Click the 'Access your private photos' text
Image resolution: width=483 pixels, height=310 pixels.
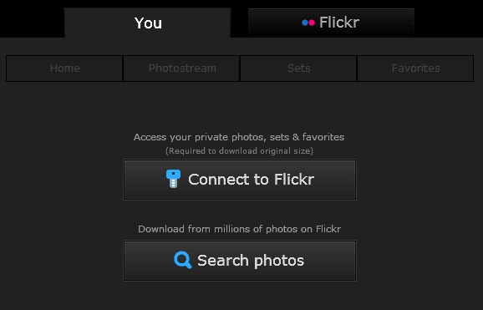point(239,137)
